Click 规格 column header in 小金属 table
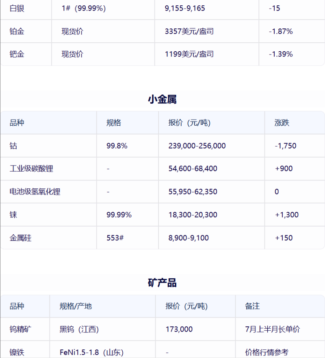Screen dimensions: 325x358 [x=114, y=122]
